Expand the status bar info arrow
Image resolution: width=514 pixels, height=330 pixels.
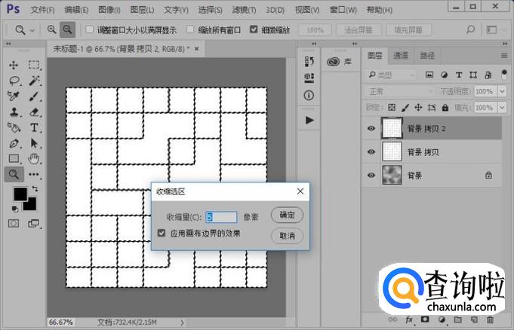[x=182, y=322]
